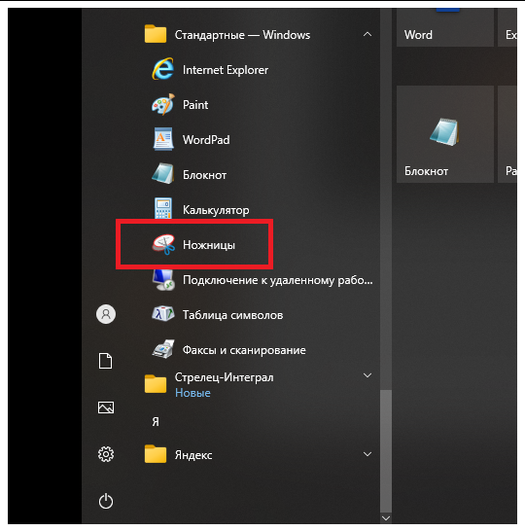This screenshot has width=525, height=531.
Task: Click the Блокнот pinned tile
Action: 444,134
